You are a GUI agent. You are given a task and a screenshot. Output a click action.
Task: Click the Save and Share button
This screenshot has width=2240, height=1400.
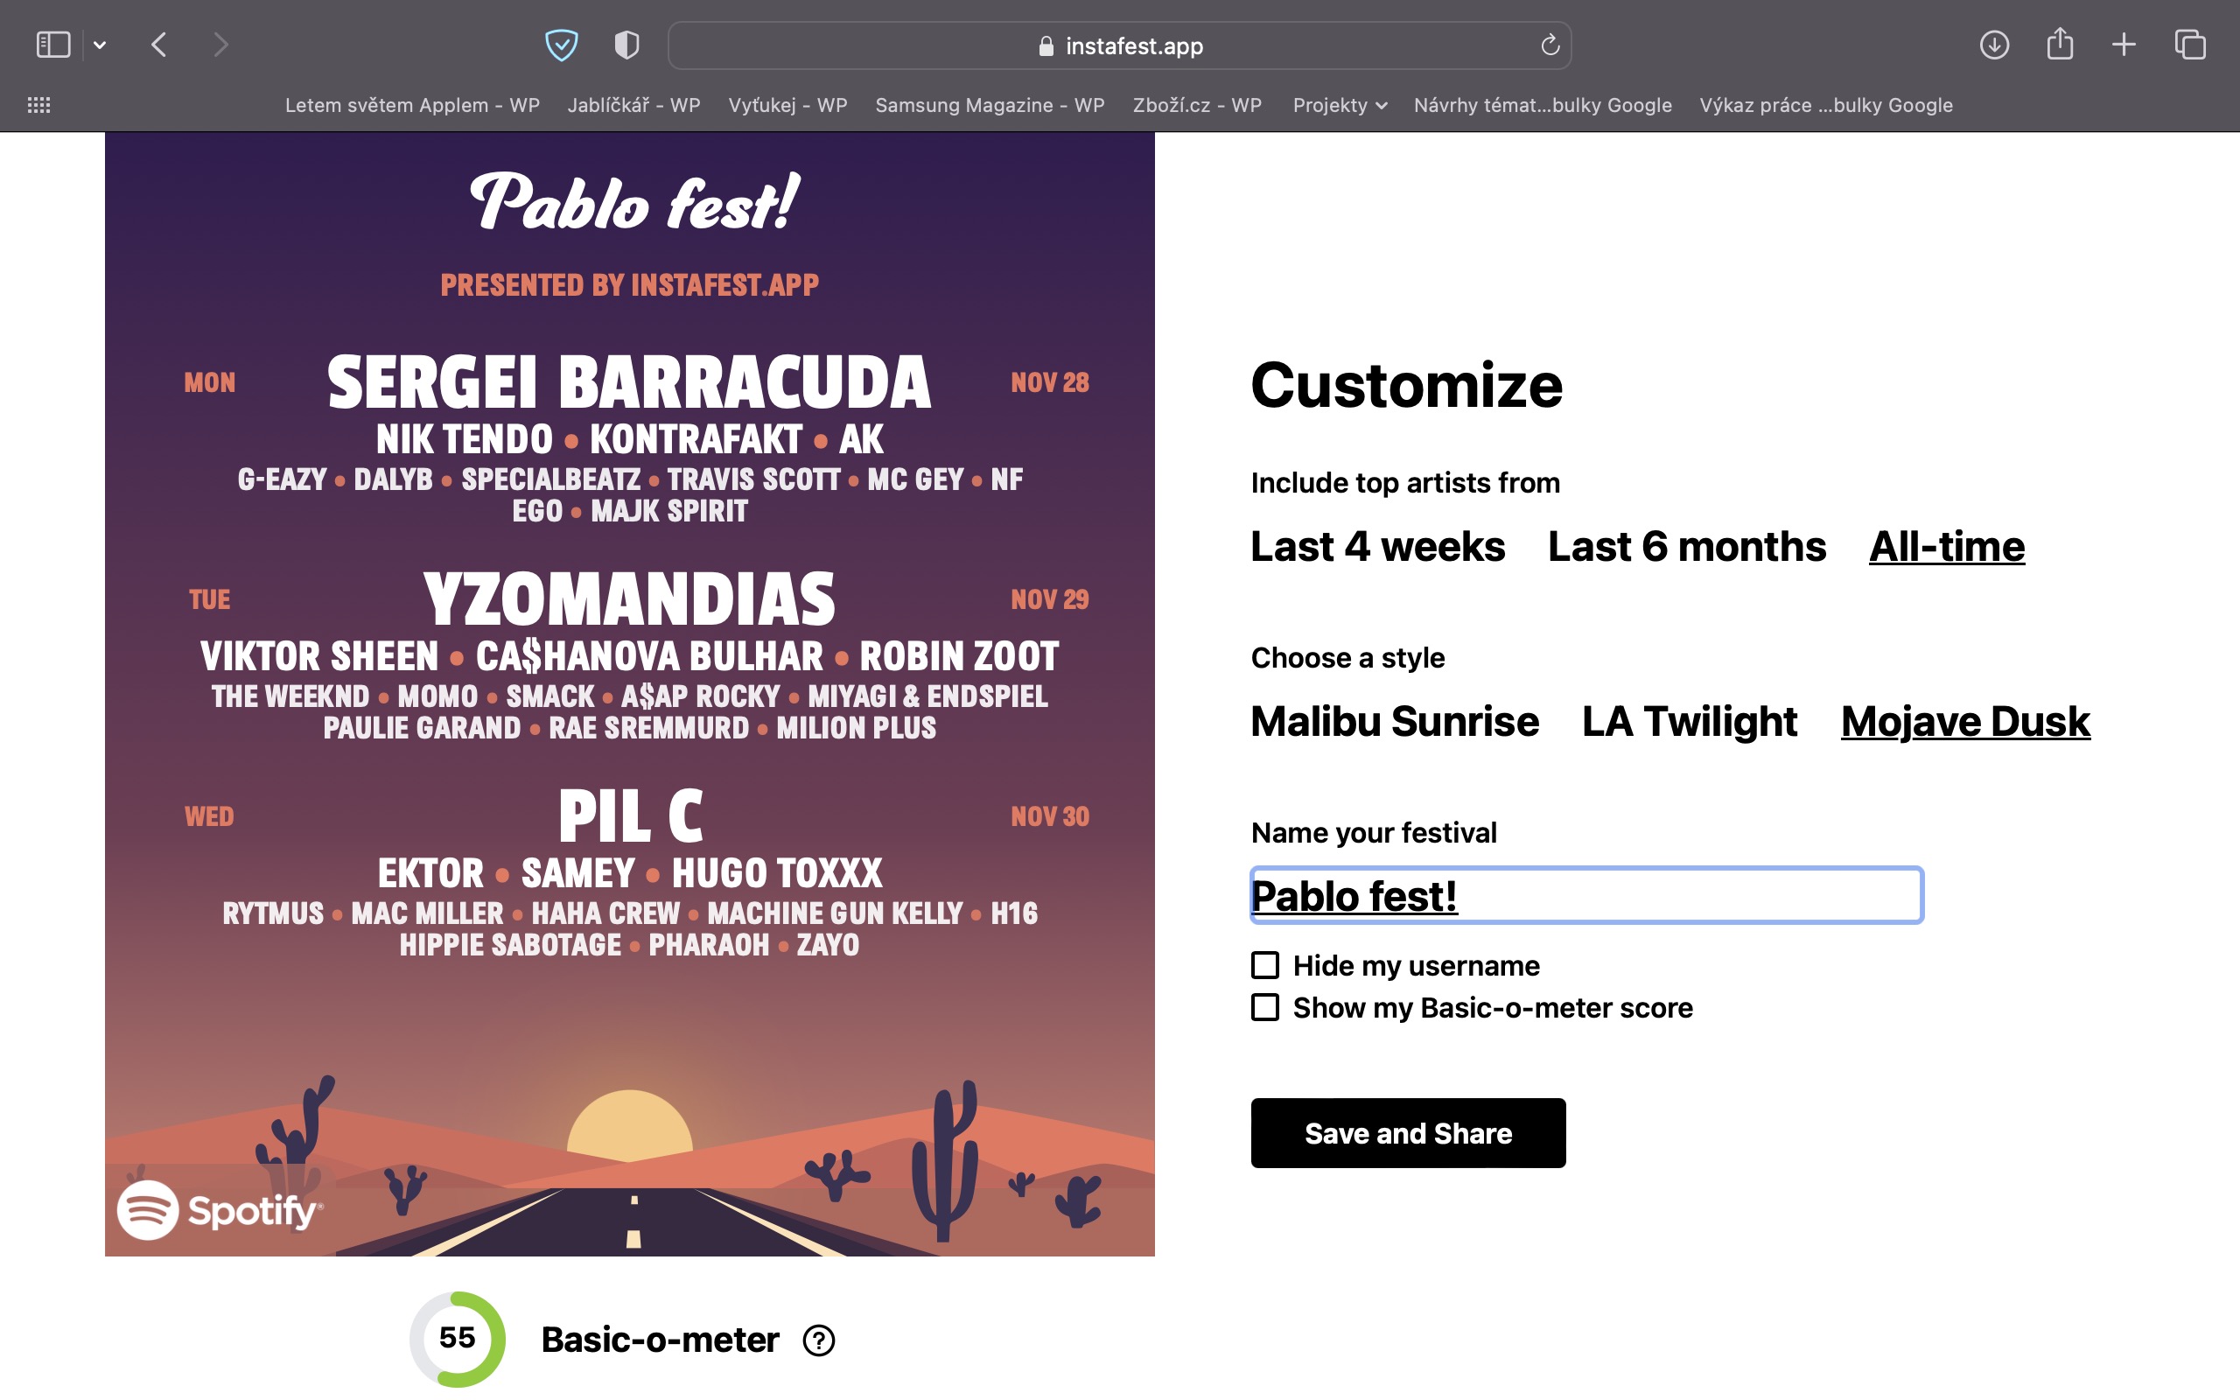pyautogui.click(x=1408, y=1132)
